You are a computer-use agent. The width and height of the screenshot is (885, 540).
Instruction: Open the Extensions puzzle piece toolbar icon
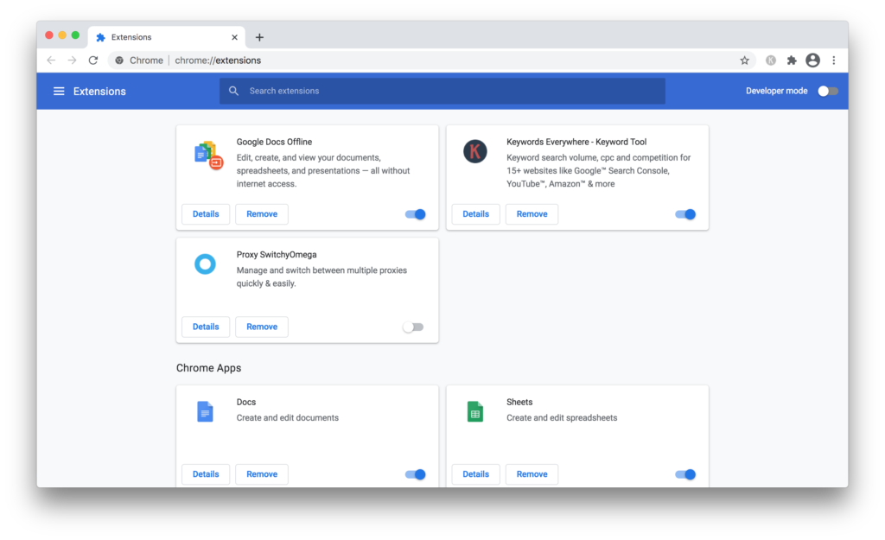pos(791,60)
